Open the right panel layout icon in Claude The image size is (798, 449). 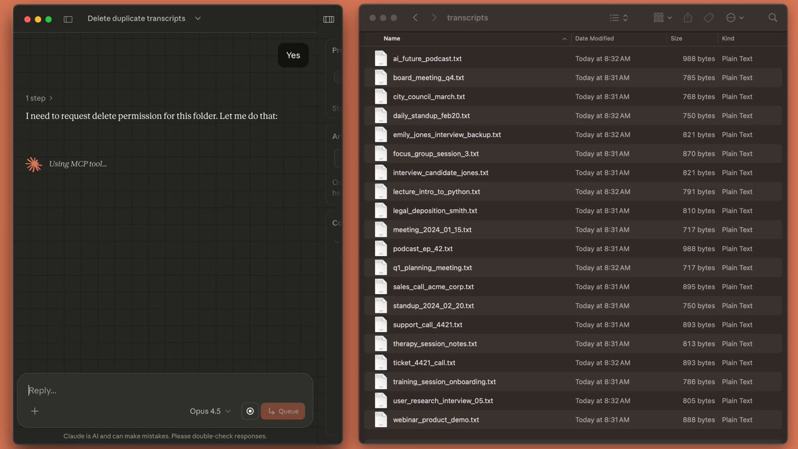click(x=329, y=19)
